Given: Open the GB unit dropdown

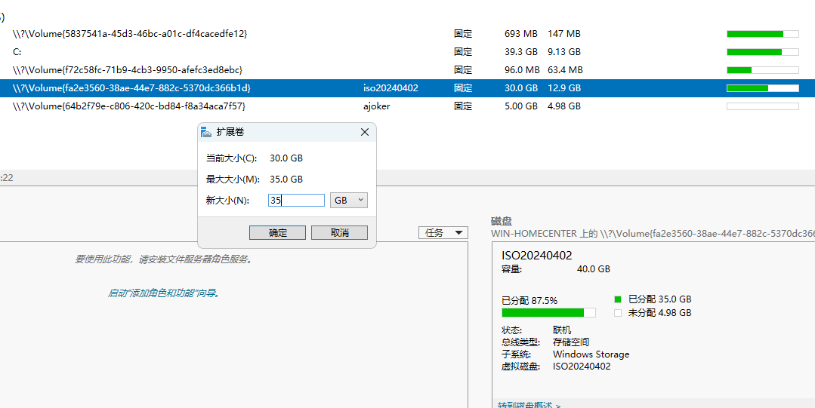Looking at the screenshot, I should point(349,200).
